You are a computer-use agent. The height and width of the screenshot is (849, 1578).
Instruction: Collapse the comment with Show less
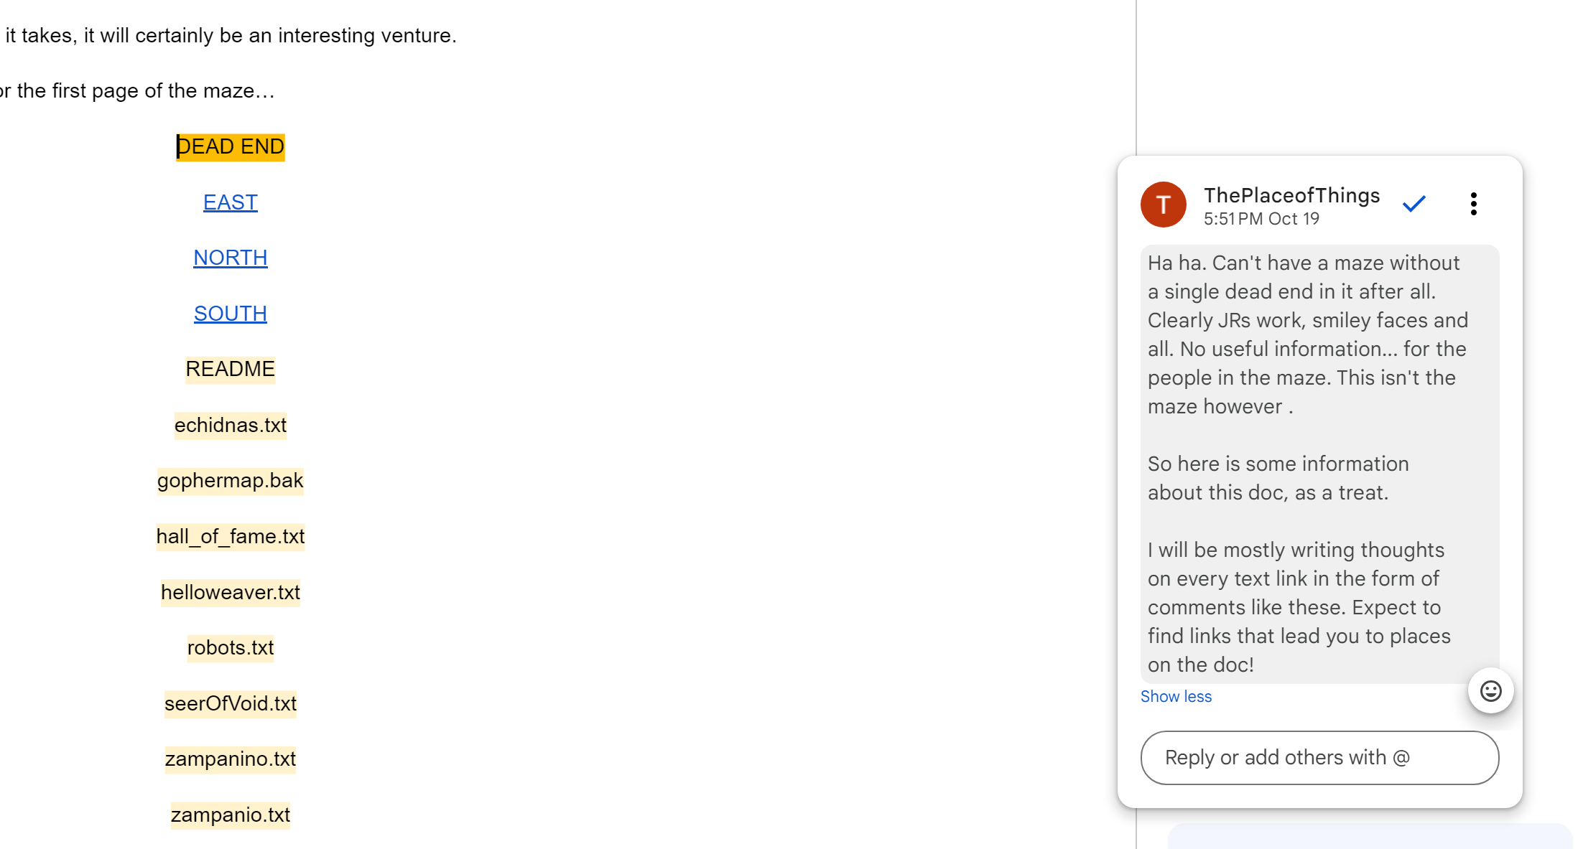(x=1175, y=696)
